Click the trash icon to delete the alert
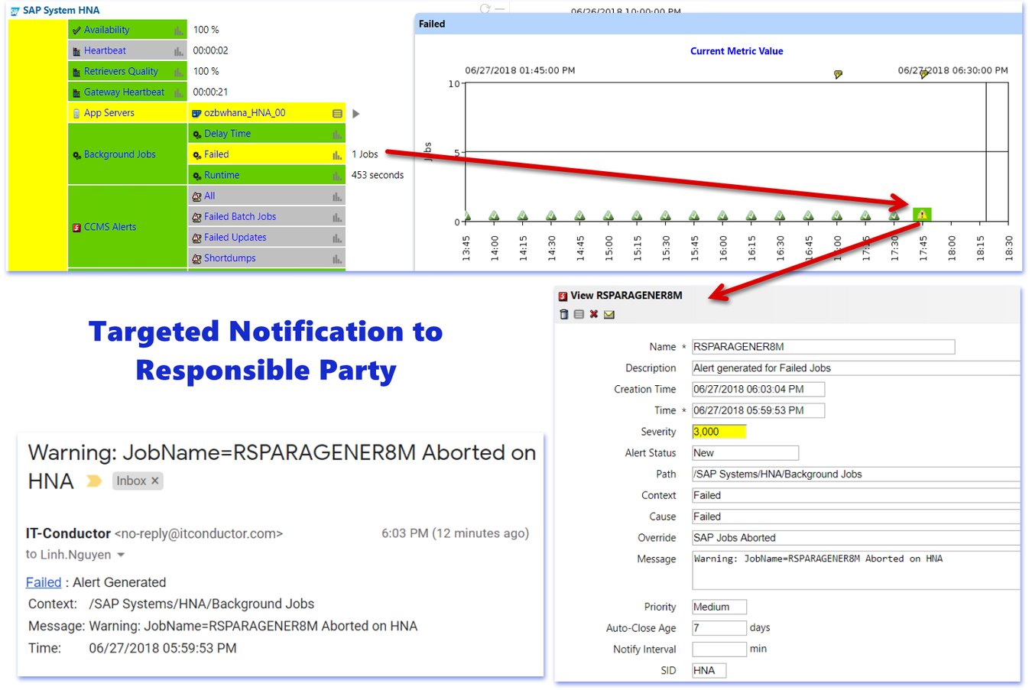This screenshot has width=1032, height=690. pyautogui.click(x=563, y=314)
